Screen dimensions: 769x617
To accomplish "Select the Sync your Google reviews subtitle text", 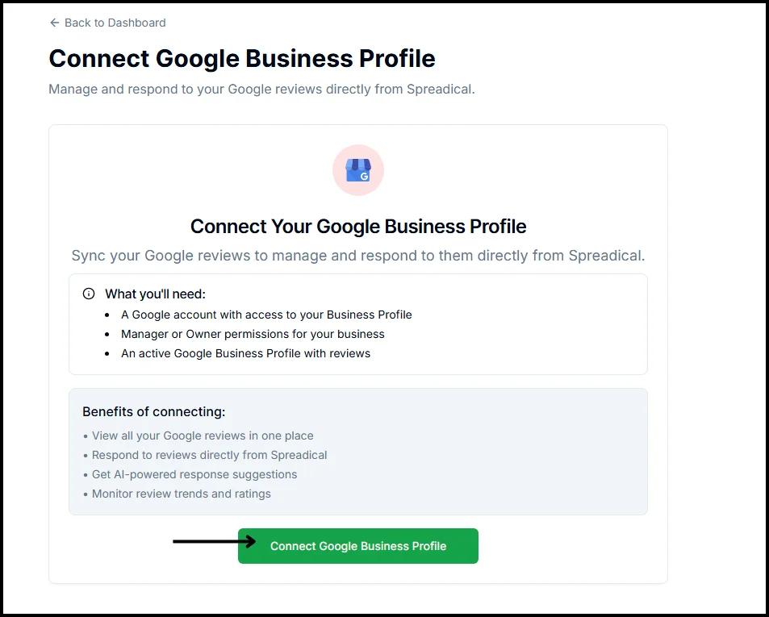I will tap(357, 256).
